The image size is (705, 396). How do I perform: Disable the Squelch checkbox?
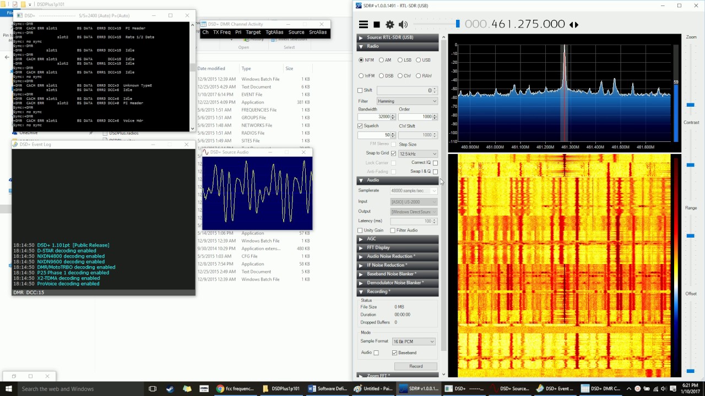pos(360,126)
